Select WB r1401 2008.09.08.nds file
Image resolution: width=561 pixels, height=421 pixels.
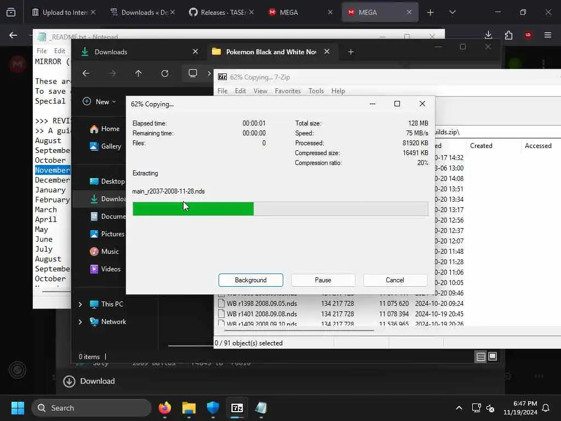point(262,314)
